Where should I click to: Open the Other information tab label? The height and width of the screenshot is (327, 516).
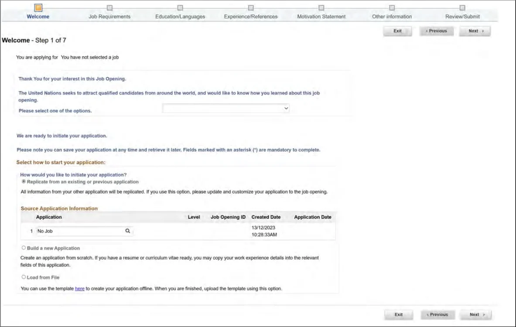click(392, 17)
